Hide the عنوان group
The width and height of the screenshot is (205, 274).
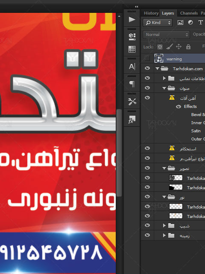coord(147,88)
